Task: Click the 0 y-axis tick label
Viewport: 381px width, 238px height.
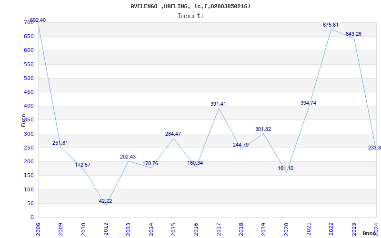Action: pos(32,217)
